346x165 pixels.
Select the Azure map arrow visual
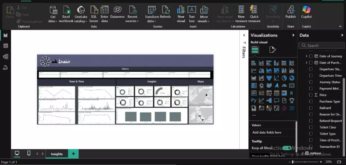point(276,85)
